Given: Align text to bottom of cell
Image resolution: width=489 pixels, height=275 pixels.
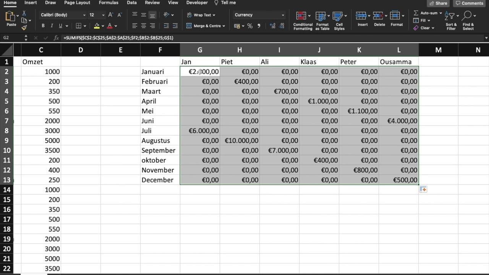Looking at the screenshot, I should pos(152,15).
